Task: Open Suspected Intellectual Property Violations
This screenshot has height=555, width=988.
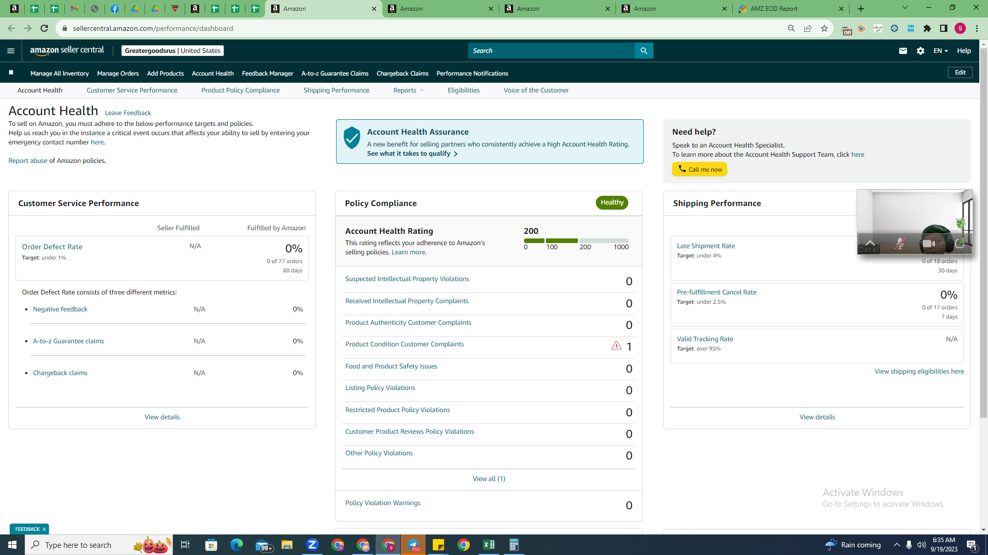Action: 407,279
